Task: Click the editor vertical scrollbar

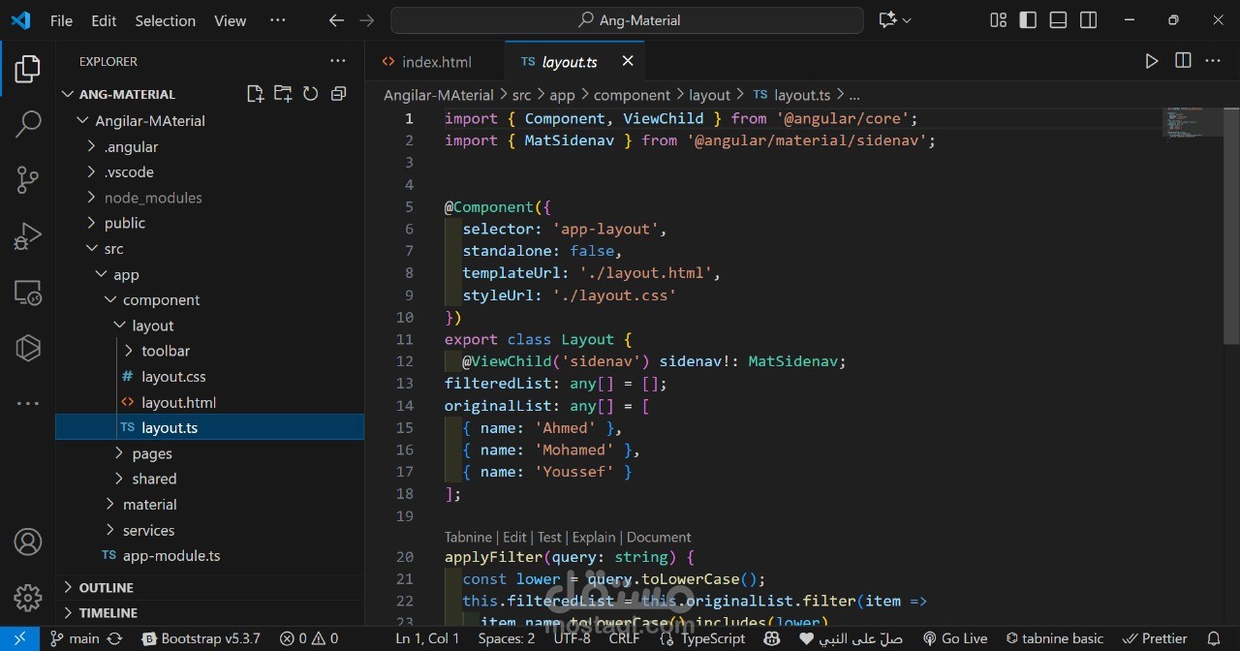Action: click(x=1231, y=225)
